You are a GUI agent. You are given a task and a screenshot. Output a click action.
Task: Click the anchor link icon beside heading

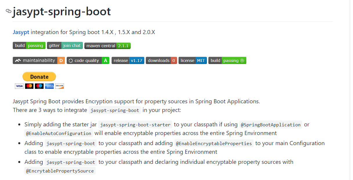point(8,11)
